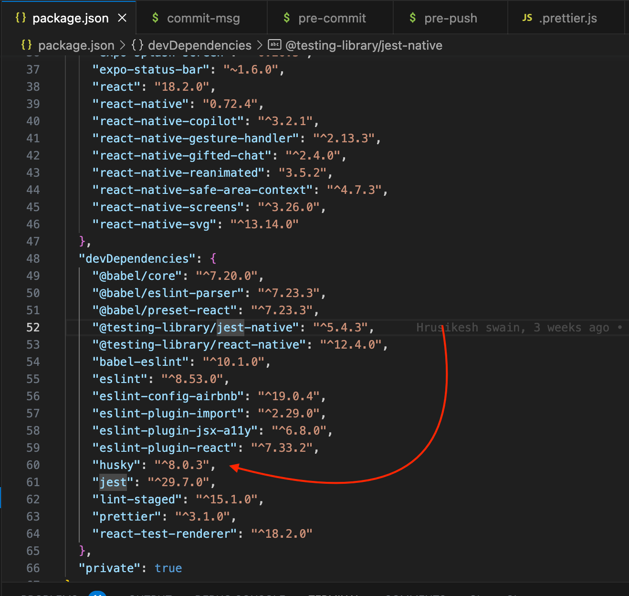This screenshot has width=629, height=596.
Task: Open the pre-commit tab
Action: [x=330, y=18]
